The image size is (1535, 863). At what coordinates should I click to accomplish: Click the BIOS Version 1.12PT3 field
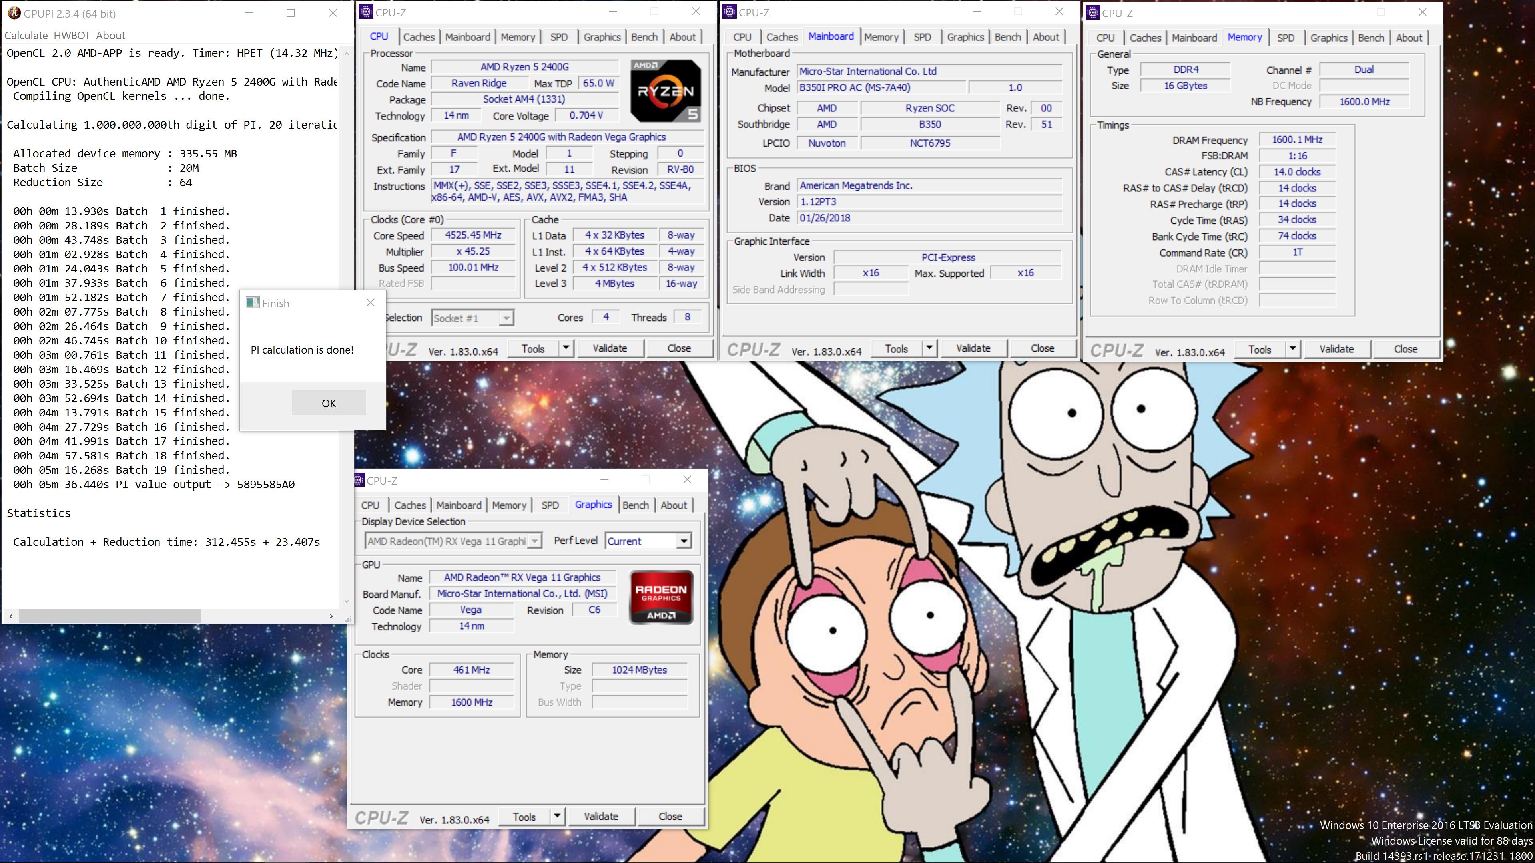tap(929, 202)
